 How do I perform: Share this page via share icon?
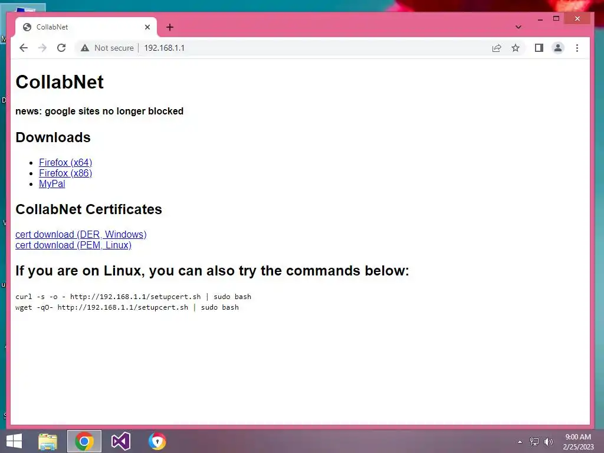pyautogui.click(x=497, y=48)
